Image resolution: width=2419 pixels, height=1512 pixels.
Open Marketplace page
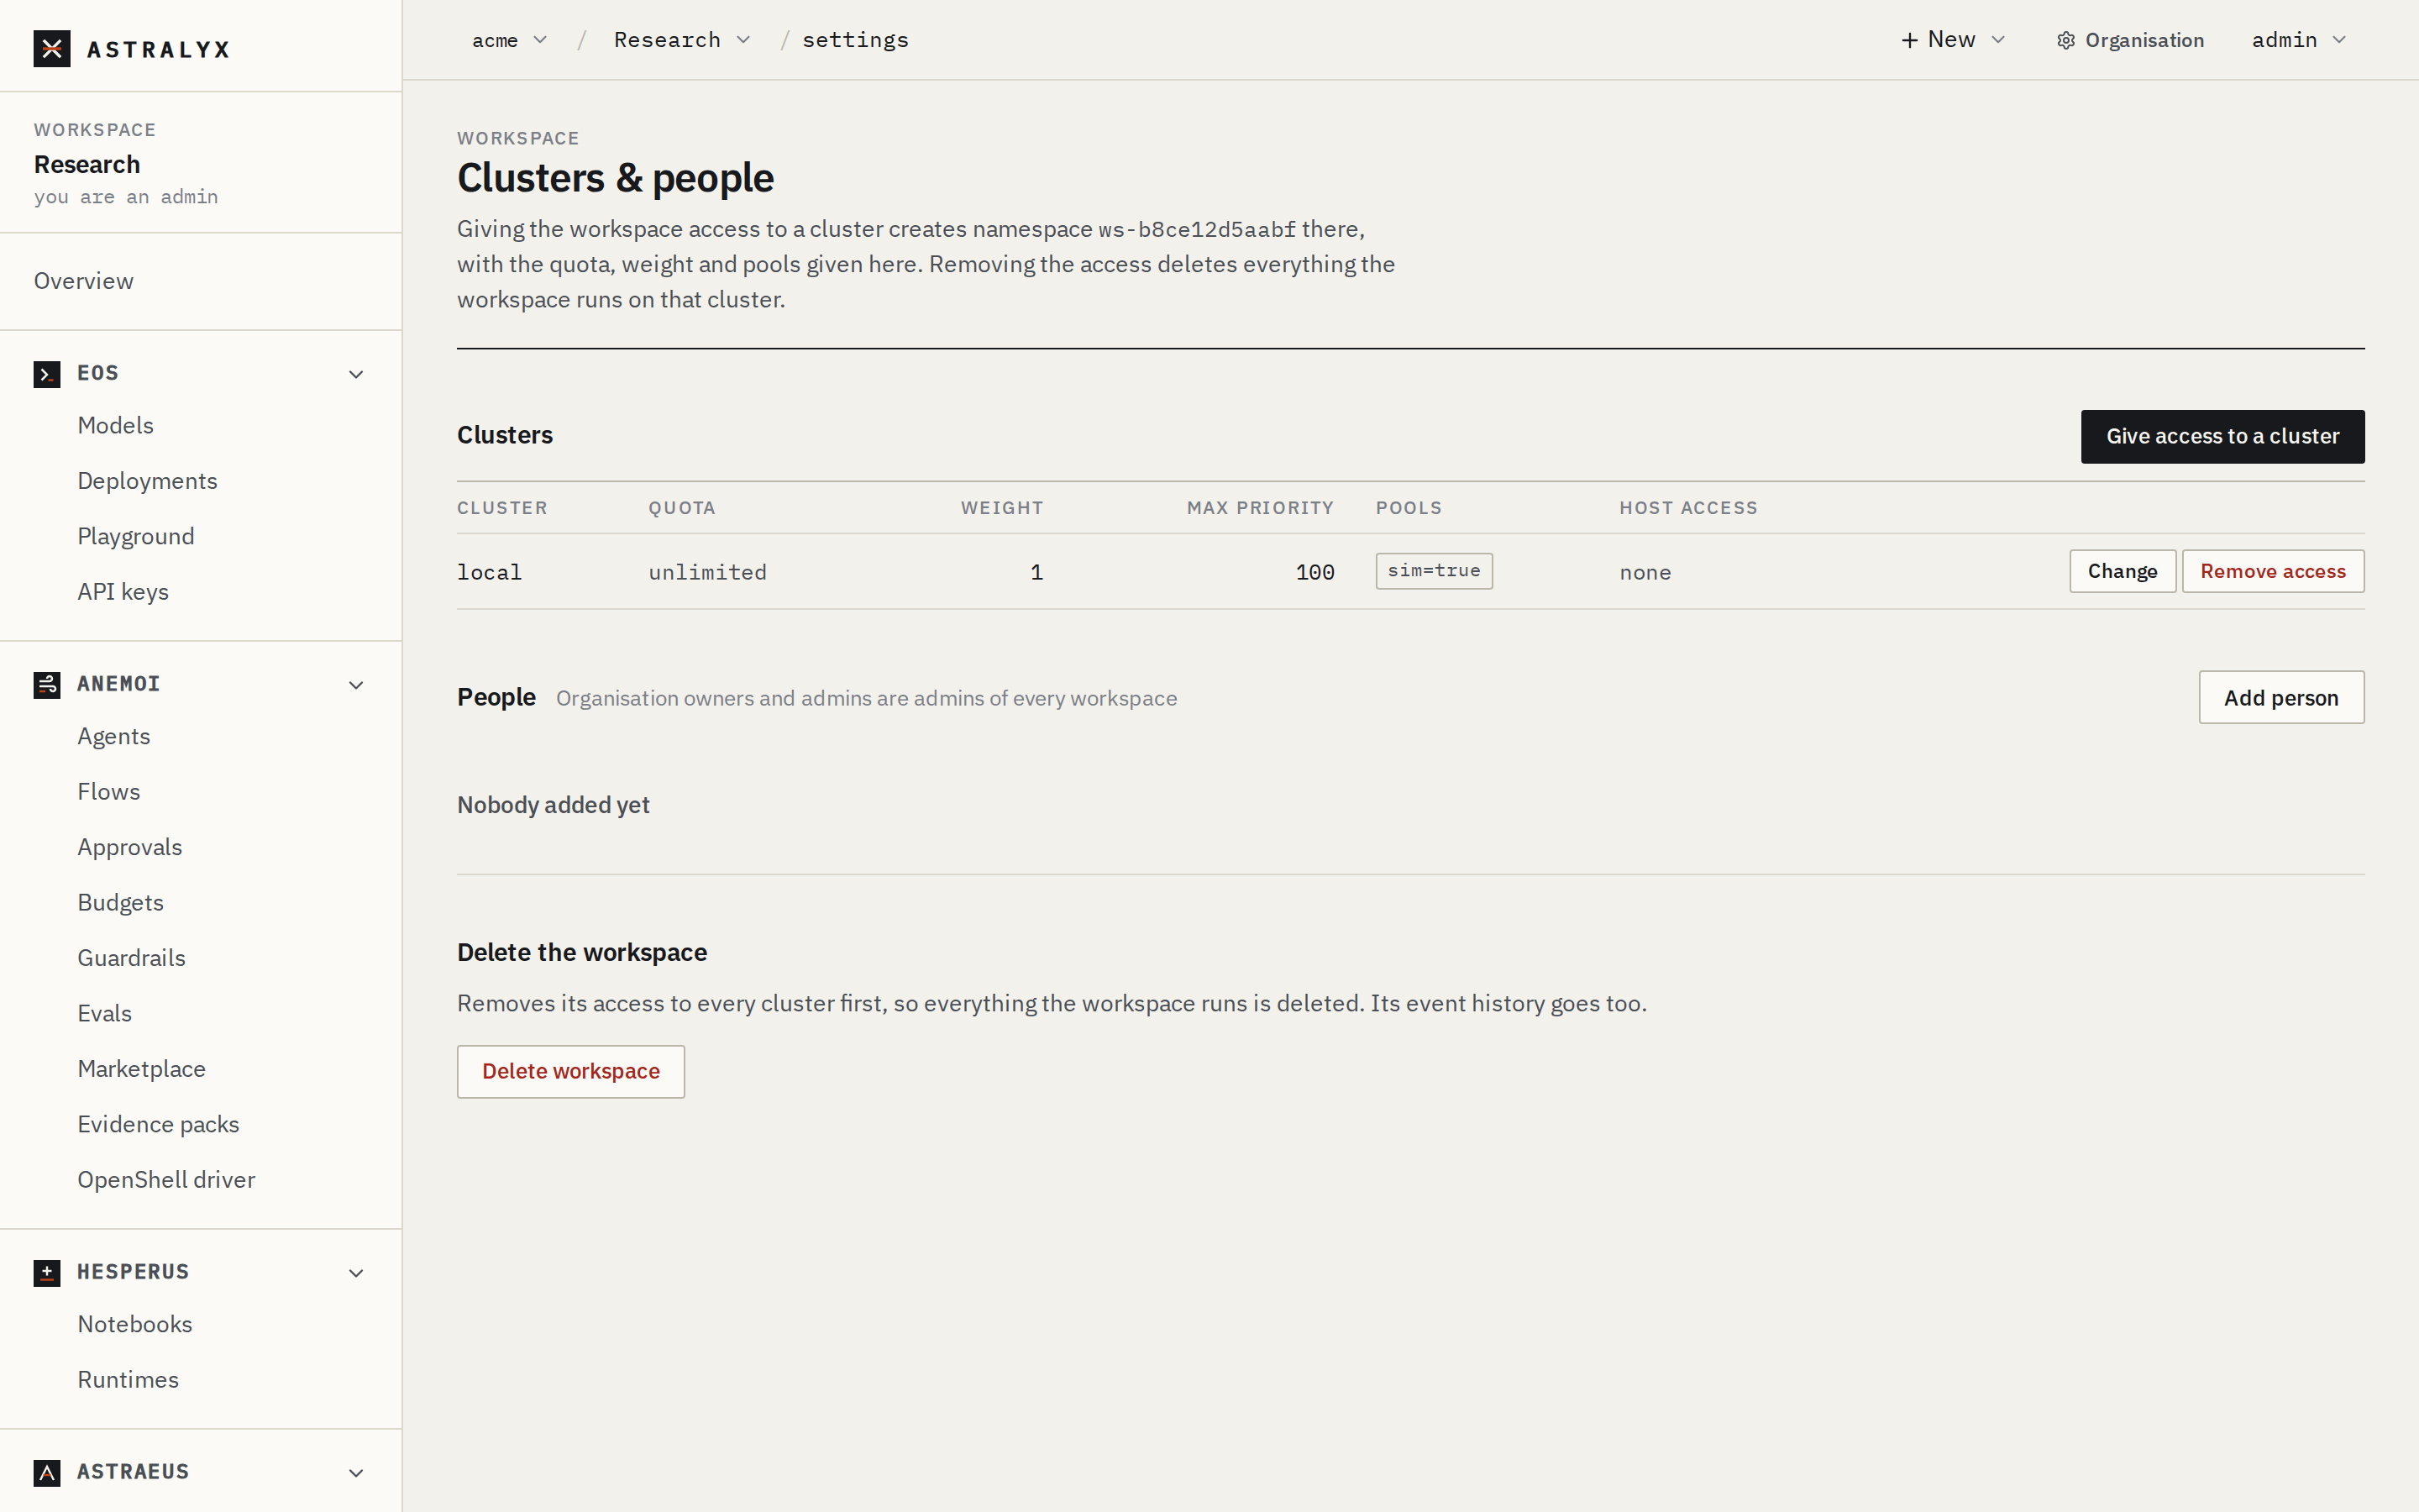[x=142, y=1069]
